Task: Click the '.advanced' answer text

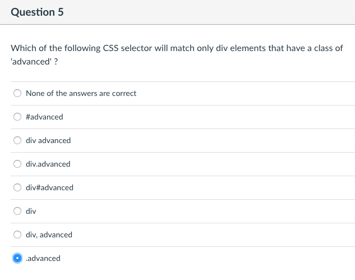Action: tap(43, 258)
